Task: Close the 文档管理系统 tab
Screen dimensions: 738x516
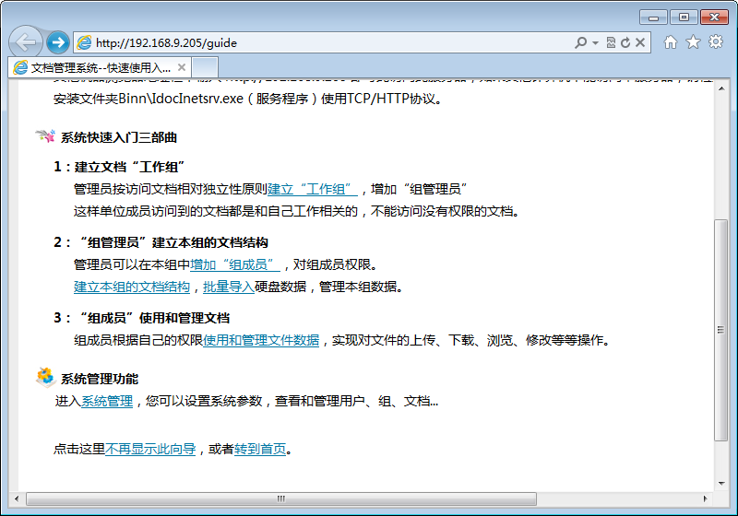Action: click(x=182, y=67)
